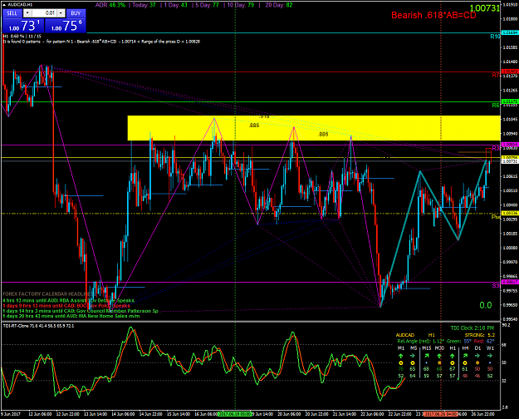519x419 pixels.
Task: Click the '5 Day:77' range value
Action: (x=207, y=5)
